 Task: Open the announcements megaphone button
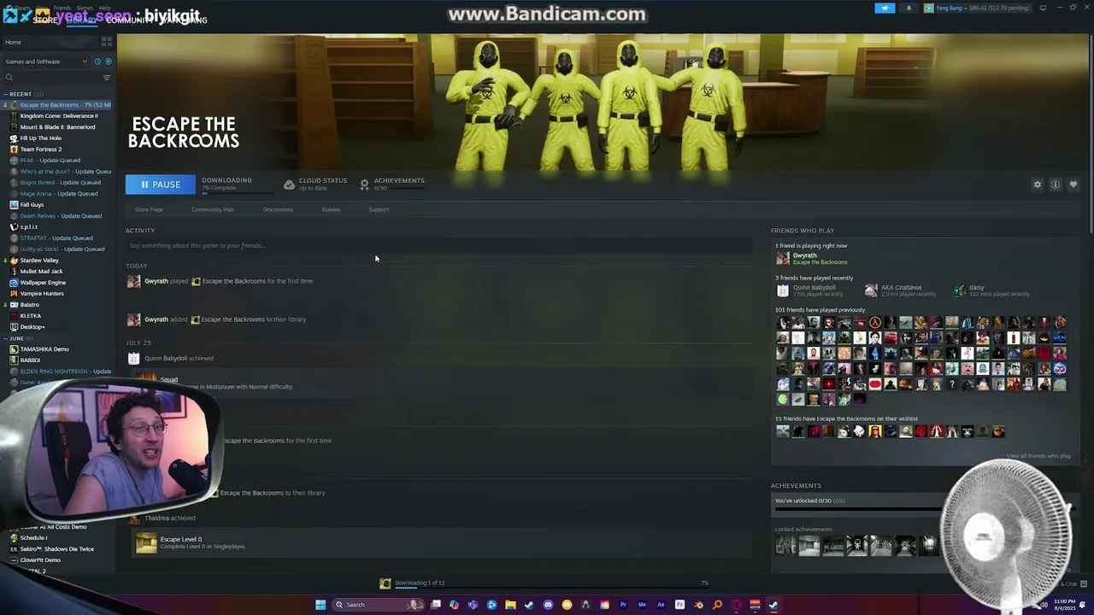coord(885,8)
